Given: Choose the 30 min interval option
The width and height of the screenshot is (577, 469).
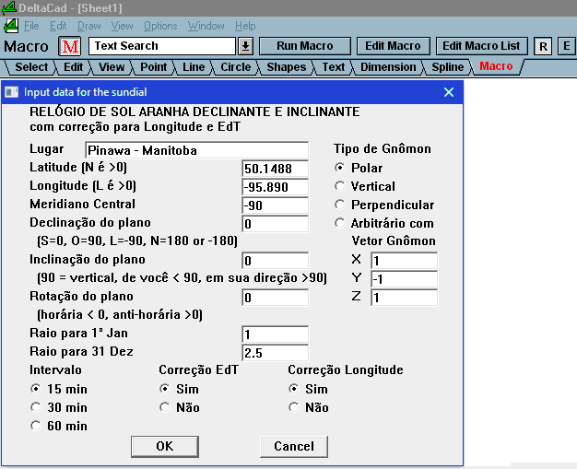Looking at the screenshot, I should (36, 407).
